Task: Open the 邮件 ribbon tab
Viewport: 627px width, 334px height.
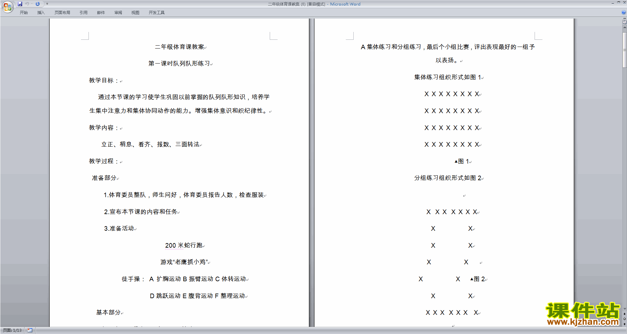Action: tap(101, 13)
